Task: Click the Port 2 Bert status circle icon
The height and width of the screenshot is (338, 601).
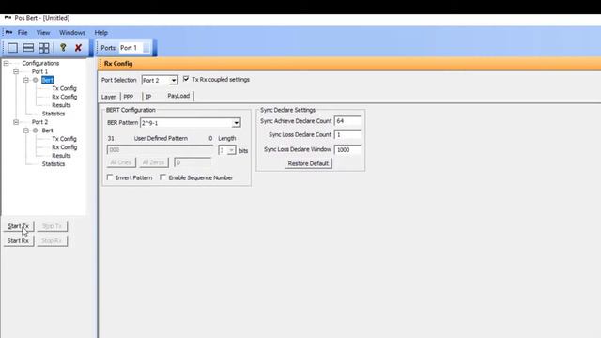Action: pos(36,131)
